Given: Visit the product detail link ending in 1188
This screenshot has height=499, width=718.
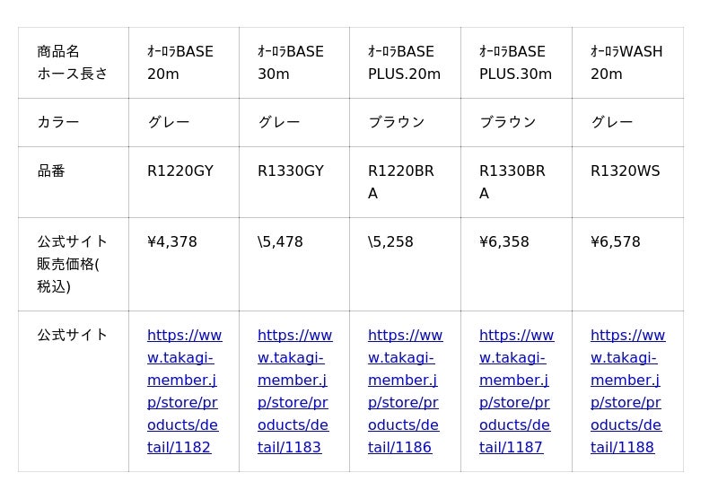Looking at the screenshot, I should tap(626, 391).
